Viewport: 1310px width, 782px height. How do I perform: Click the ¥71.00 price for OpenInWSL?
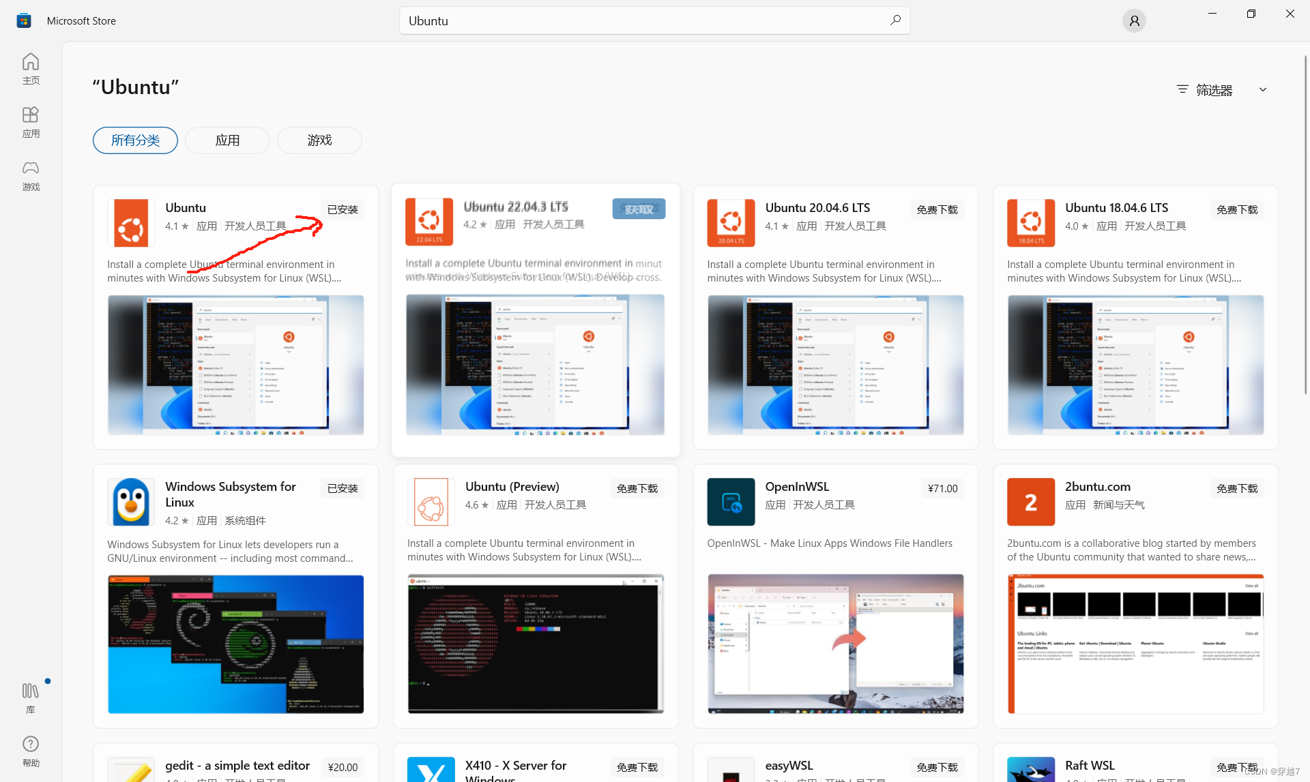click(942, 488)
